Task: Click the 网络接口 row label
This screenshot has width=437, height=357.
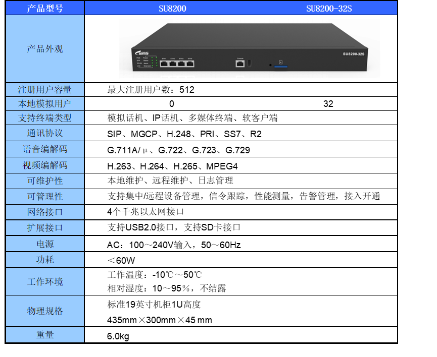Action: (45, 212)
